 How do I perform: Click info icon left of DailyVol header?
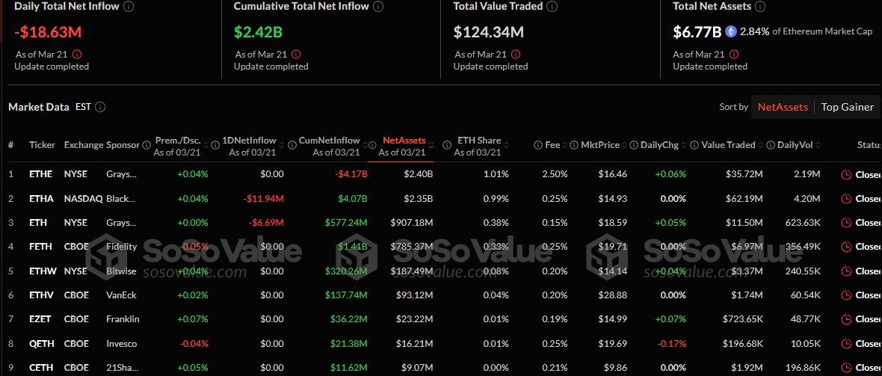point(770,145)
